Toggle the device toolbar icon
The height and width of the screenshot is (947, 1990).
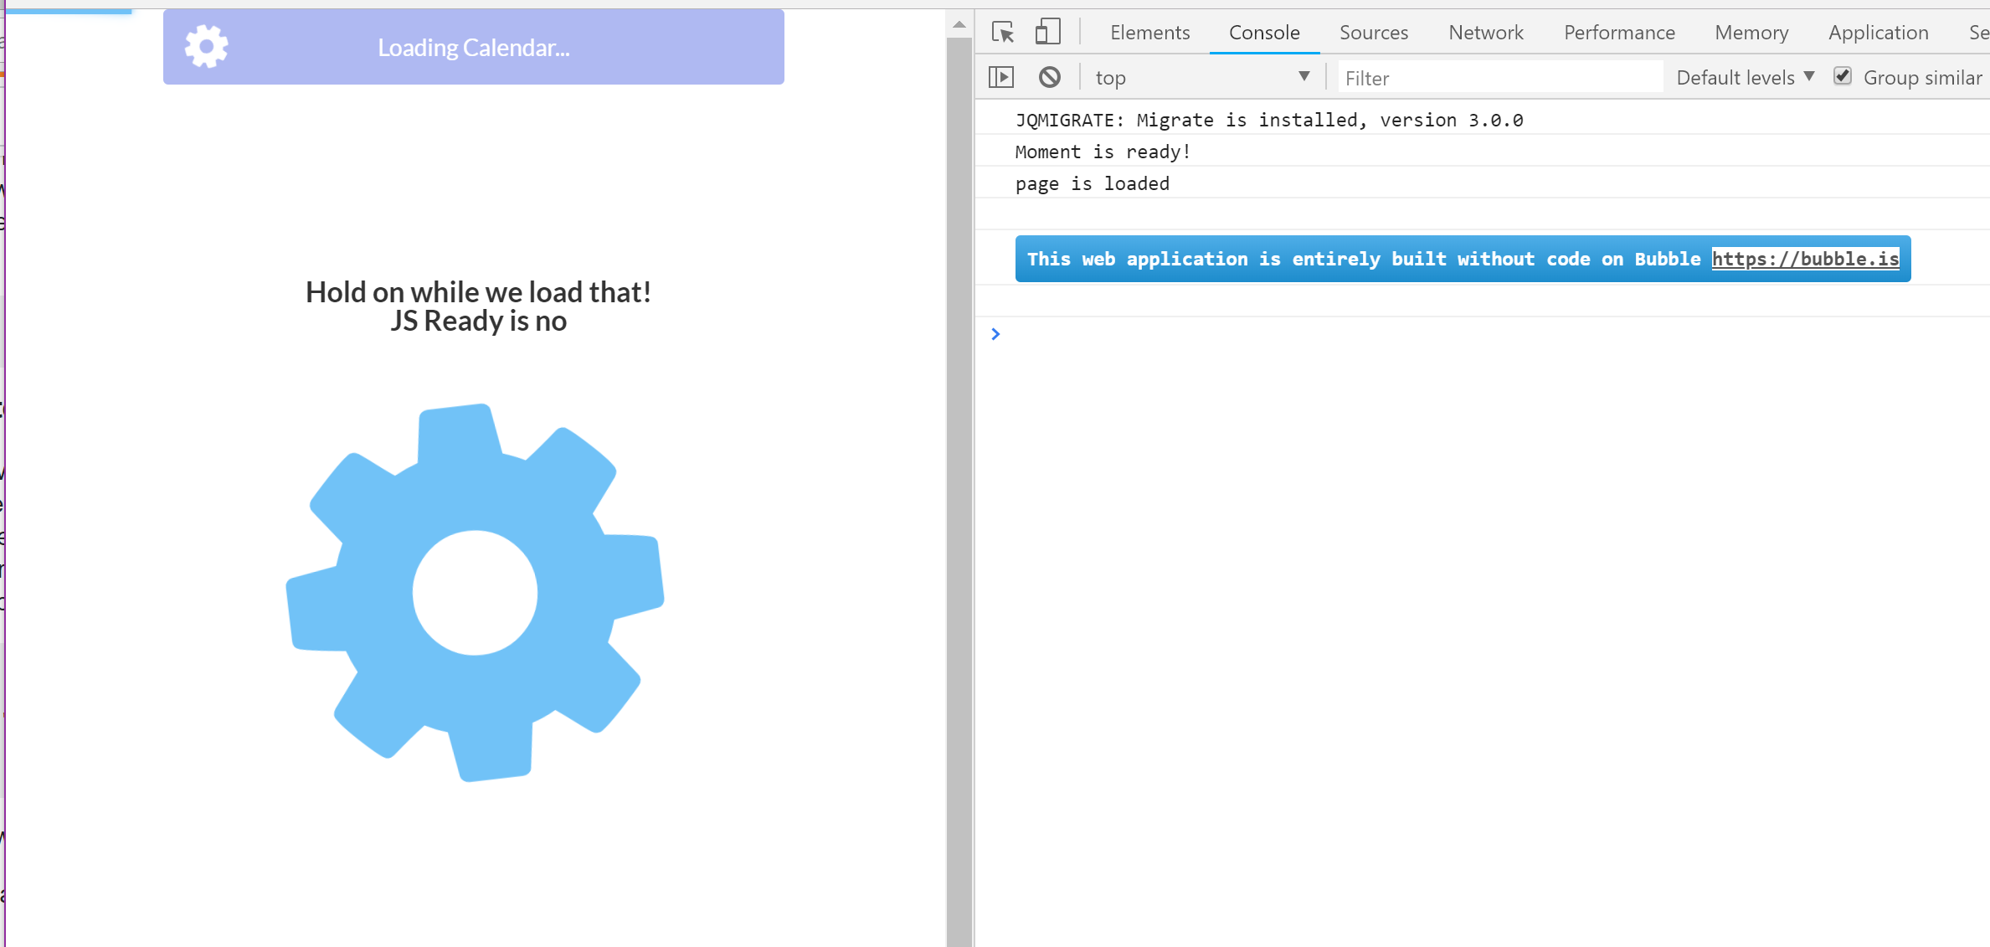pos(1047,33)
